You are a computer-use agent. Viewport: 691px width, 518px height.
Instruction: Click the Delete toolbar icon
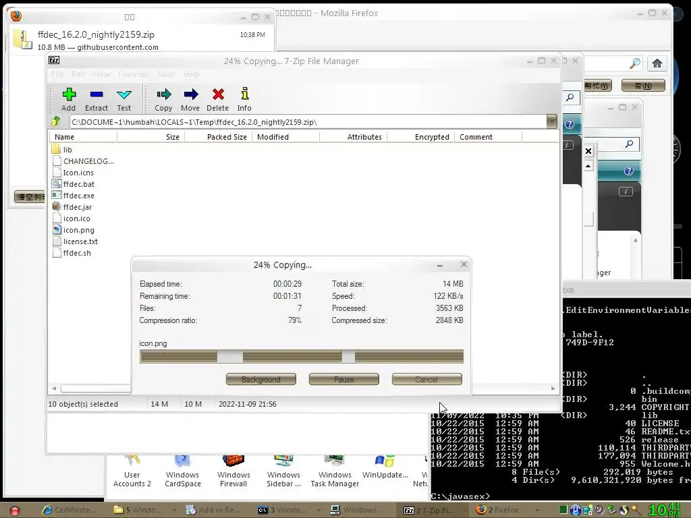pos(218,94)
